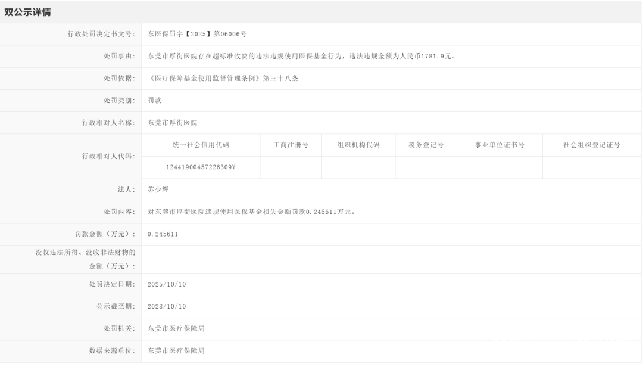
Task: Click the 税务登记号 column header
Action: [426, 145]
